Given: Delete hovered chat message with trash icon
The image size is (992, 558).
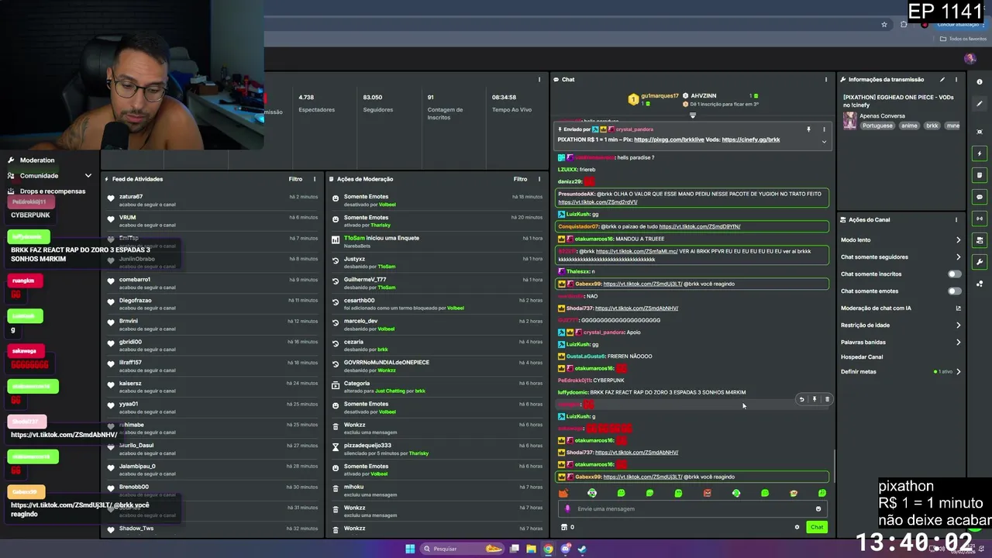Looking at the screenshot, I should [827, 399].
